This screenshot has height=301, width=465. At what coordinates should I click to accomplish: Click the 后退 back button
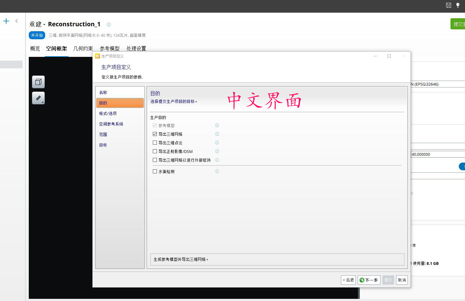click(348, 280)
